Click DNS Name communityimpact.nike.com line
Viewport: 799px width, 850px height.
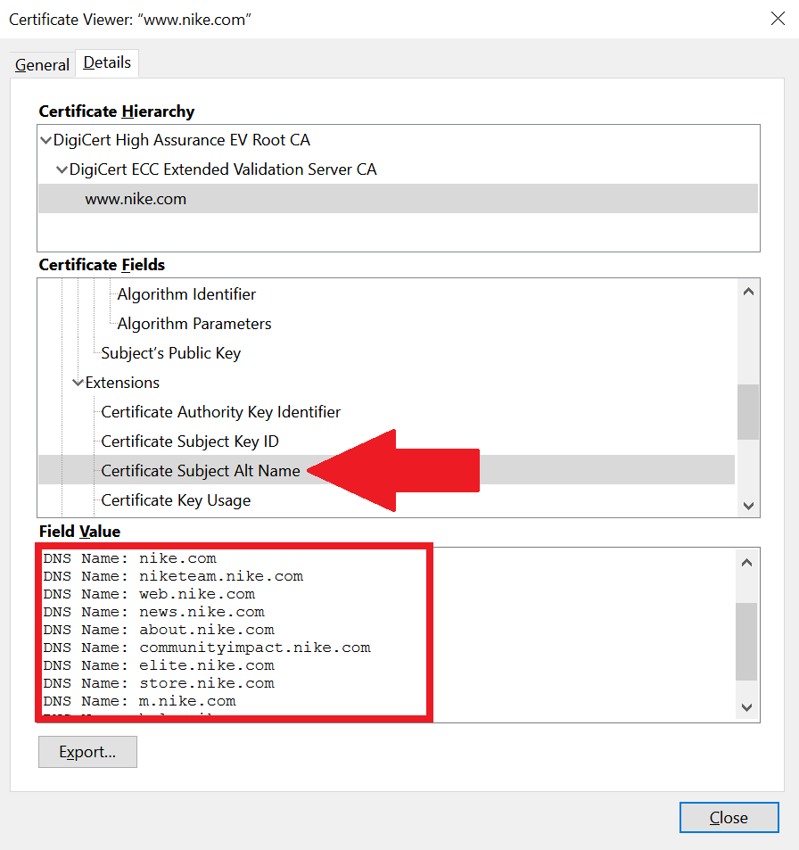207,648
